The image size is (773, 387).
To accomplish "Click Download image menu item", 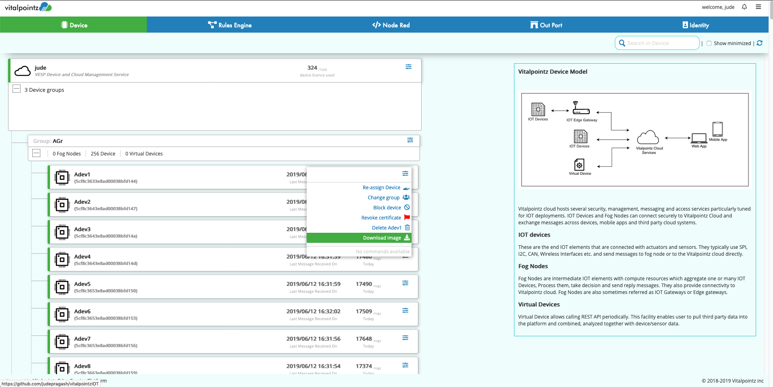I will [359, 238].
